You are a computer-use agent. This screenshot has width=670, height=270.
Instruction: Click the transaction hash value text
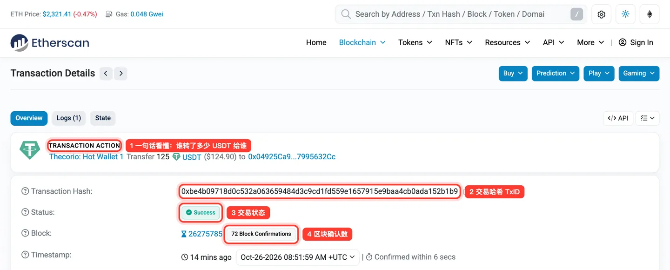point(320,191)
